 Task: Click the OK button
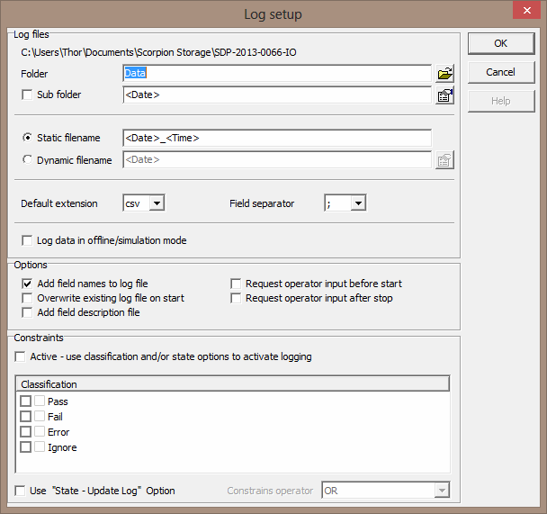tap(500, 43)
